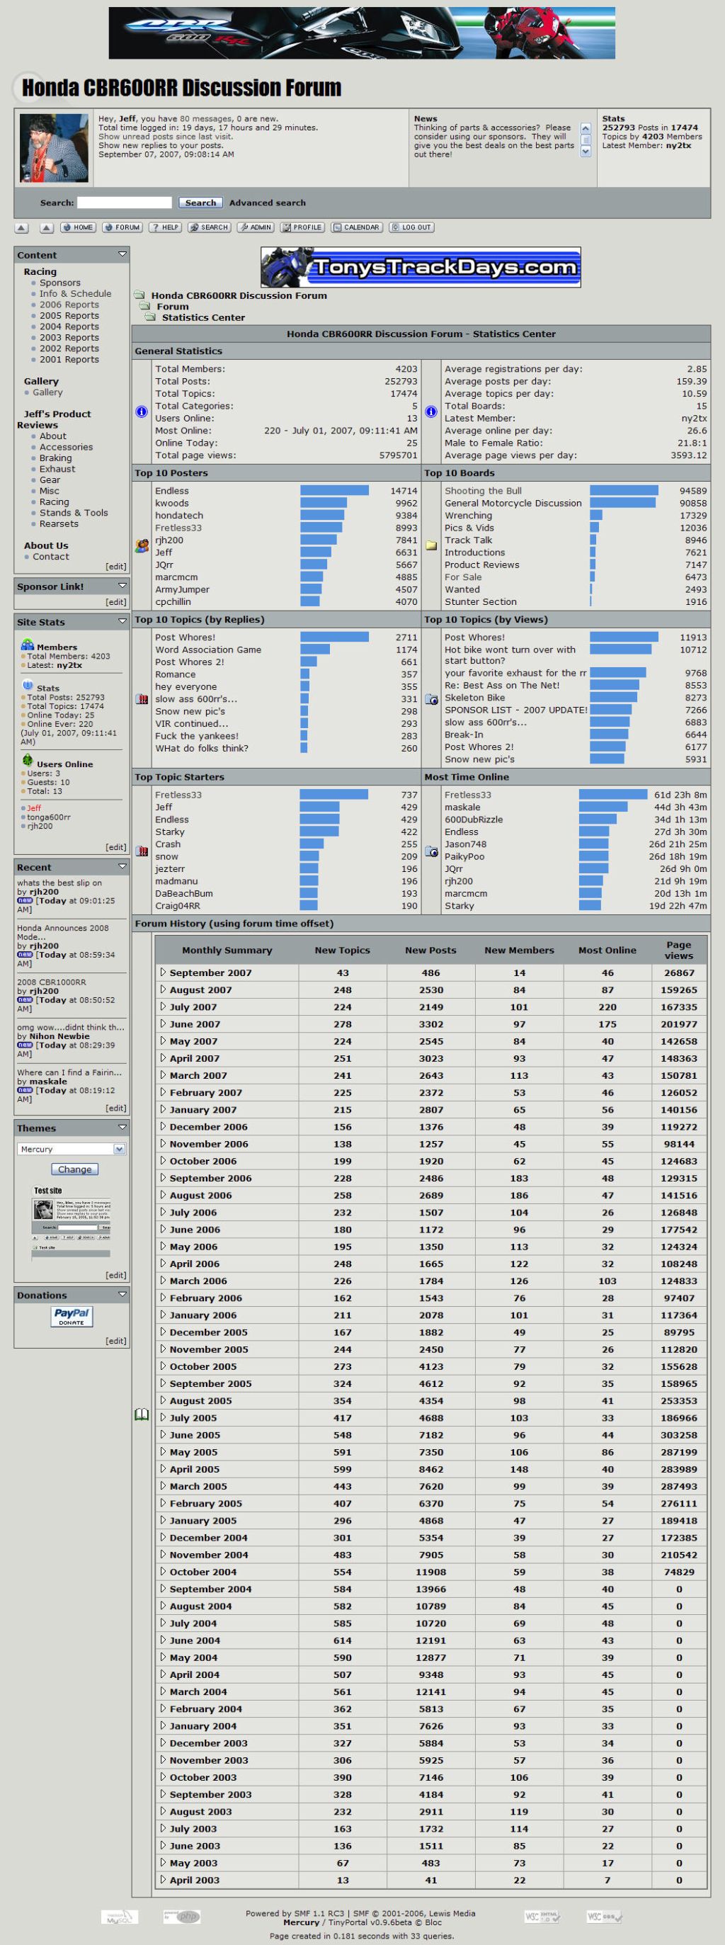Focus the forum search text field
Viewport: 725px width, 1945px height.
pos(125,203)
